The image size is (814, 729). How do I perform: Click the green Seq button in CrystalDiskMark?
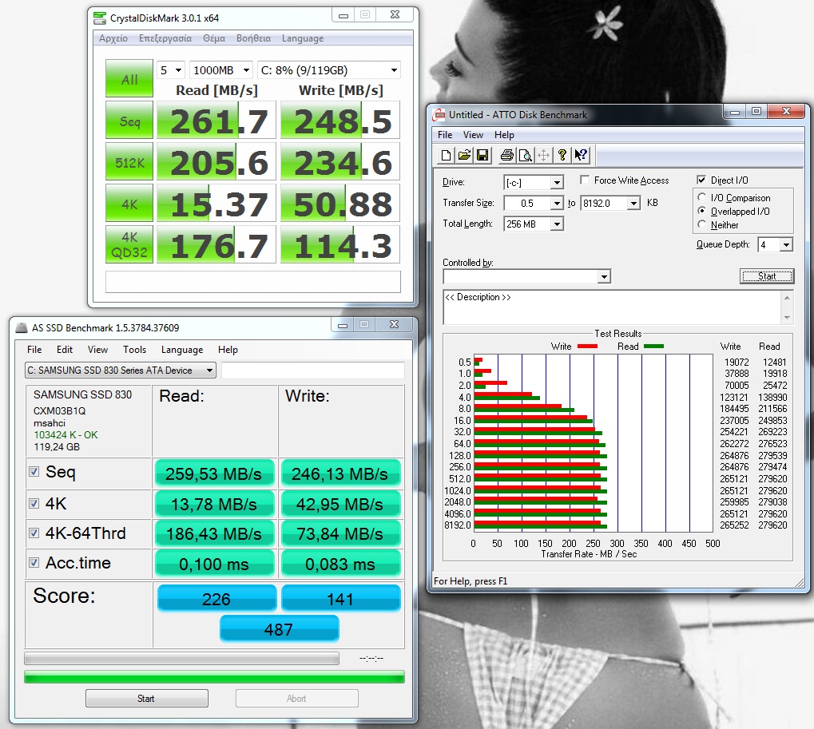129,121
